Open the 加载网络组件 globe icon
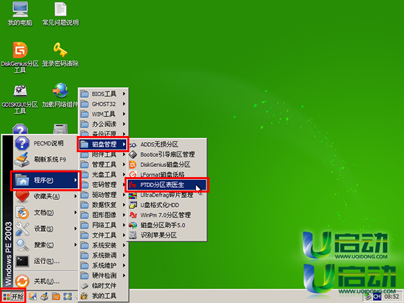404x303 pixels. click(61, 96)
